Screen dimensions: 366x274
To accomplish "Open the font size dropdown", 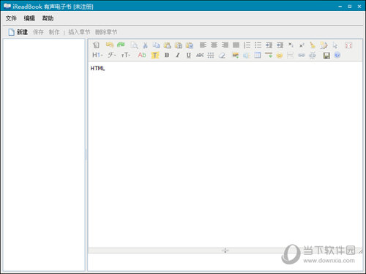I will (125, 56).
